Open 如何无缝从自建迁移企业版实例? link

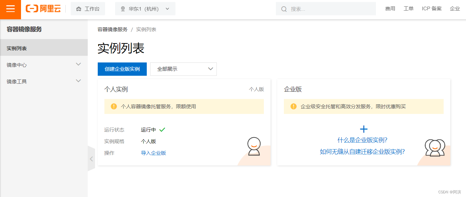363,152
